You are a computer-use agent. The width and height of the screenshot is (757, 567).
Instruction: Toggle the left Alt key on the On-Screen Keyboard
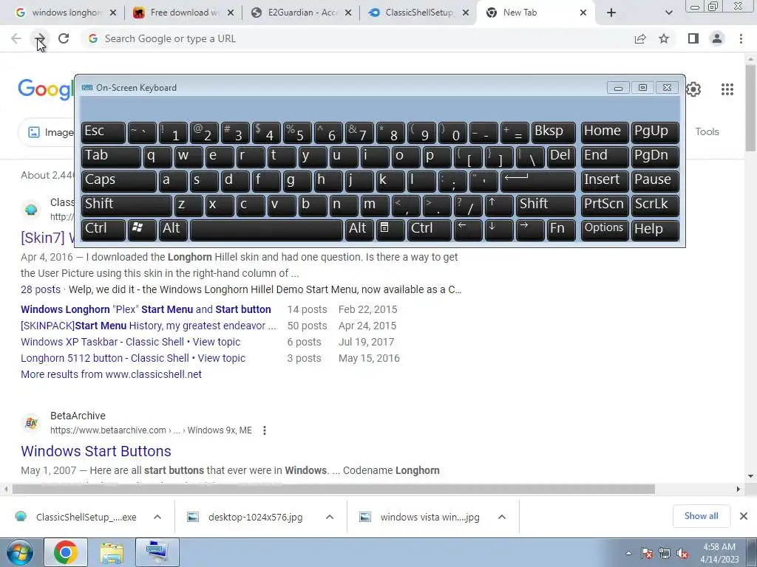(173, 230)
